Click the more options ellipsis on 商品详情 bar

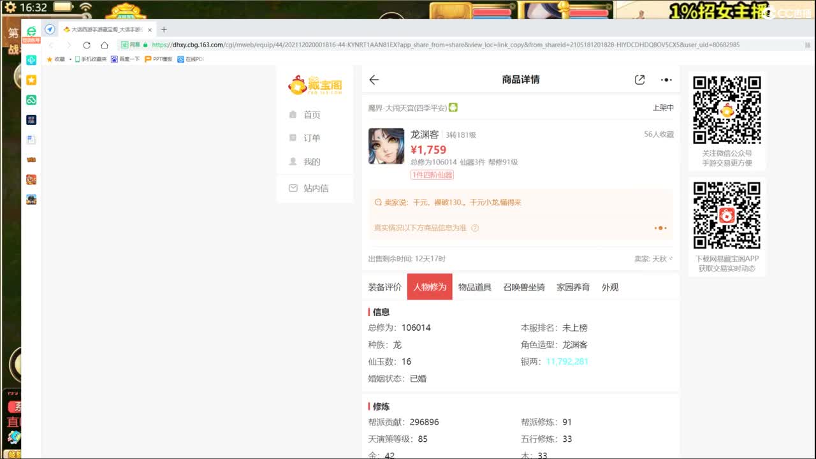(666, 80)
